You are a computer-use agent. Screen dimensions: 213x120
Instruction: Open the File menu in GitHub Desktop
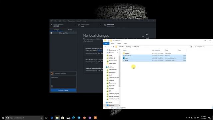56,21
